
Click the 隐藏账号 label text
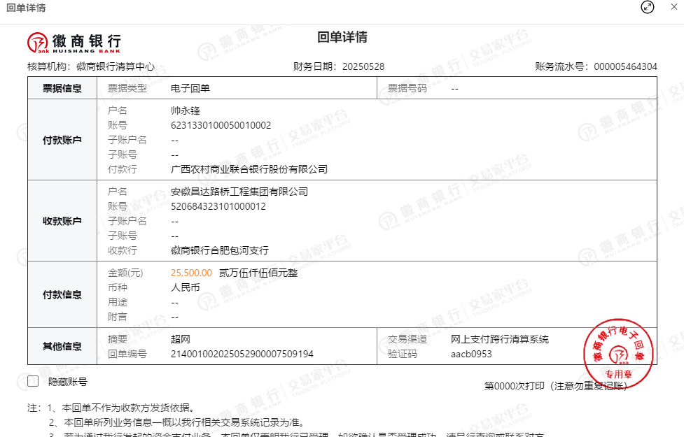click(67, 382)
